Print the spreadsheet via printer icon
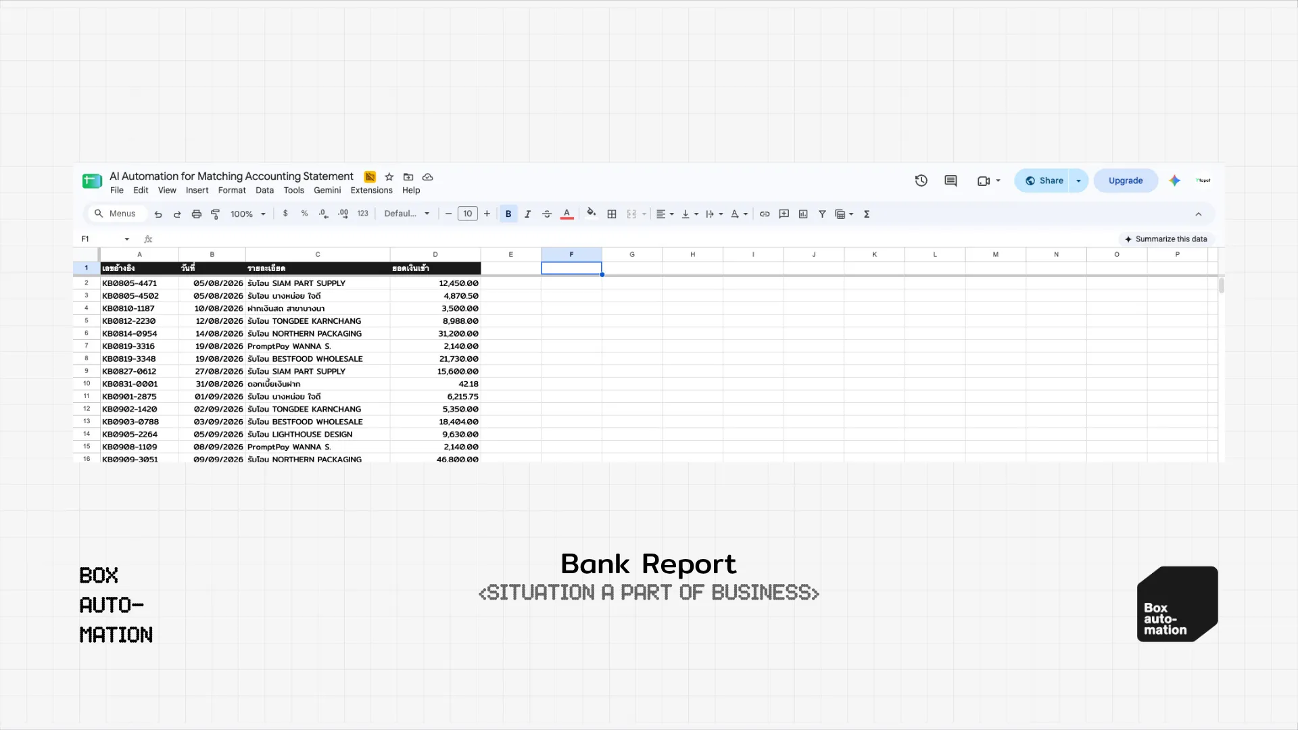 196,214
